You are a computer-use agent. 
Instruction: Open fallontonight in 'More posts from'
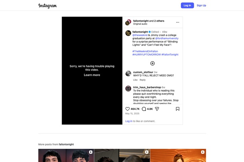[x=66, y=144]
